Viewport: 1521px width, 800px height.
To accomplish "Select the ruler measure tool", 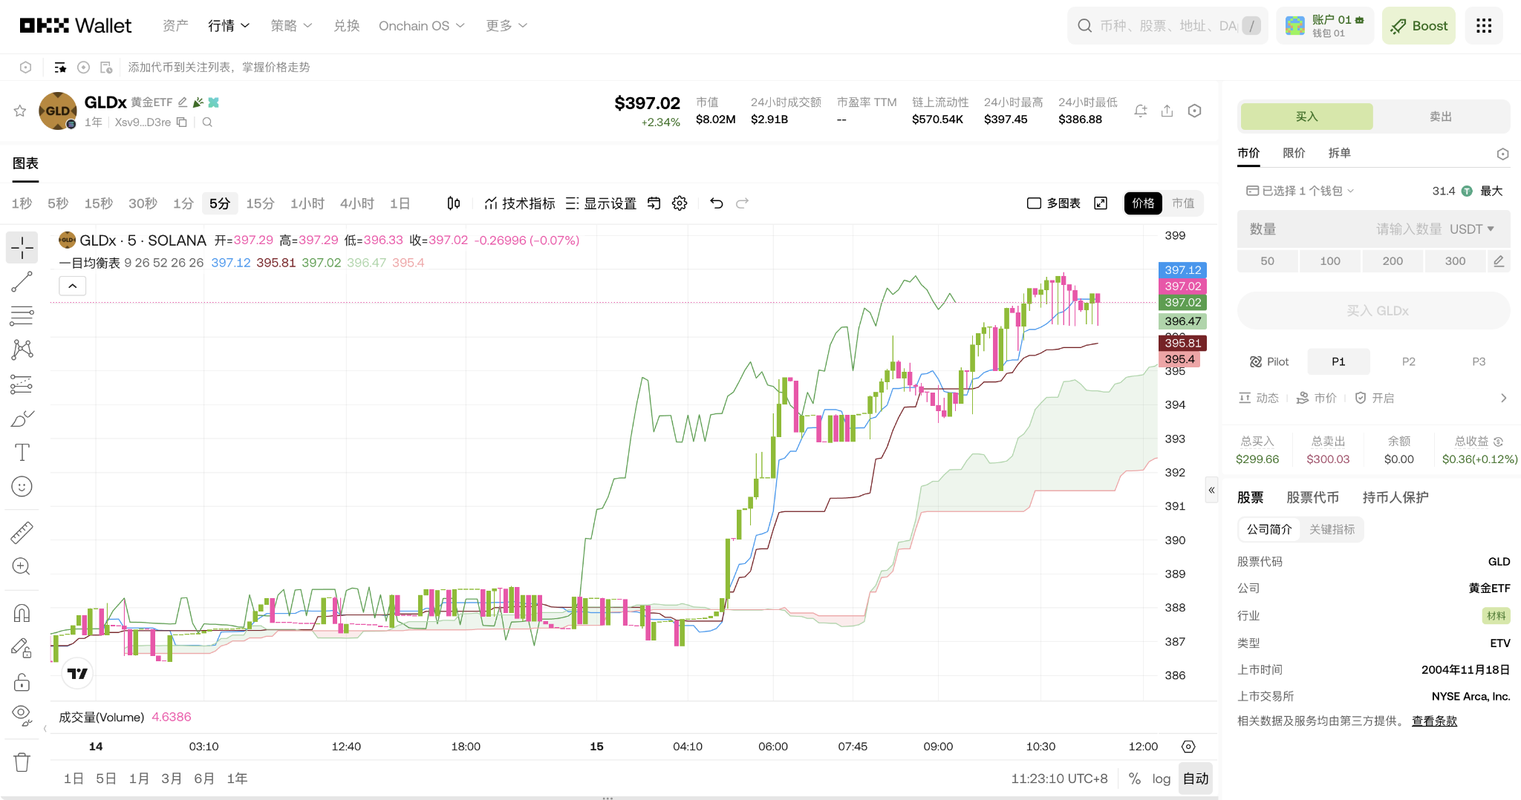I will [x=22, y=532].
